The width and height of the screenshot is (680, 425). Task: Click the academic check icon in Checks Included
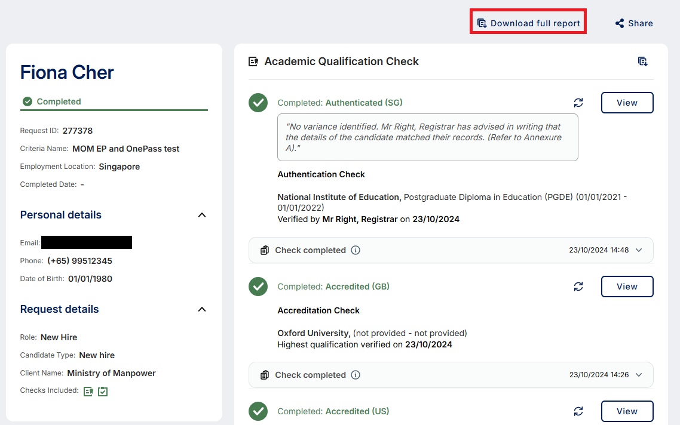[x=88, y=391]
